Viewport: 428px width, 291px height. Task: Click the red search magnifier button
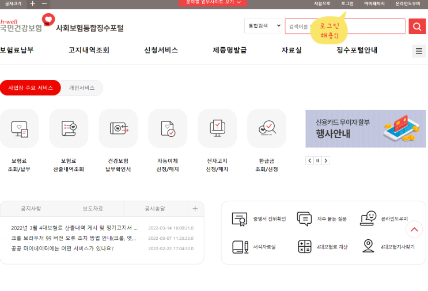(417, 26)
